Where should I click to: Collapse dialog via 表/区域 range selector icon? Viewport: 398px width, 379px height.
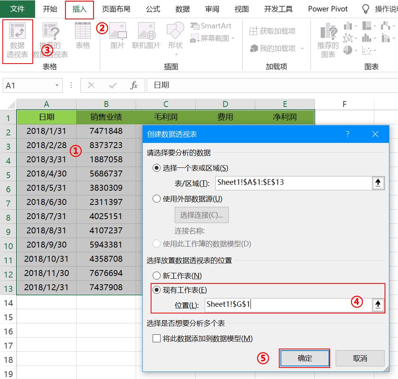[x=378, y=183]
